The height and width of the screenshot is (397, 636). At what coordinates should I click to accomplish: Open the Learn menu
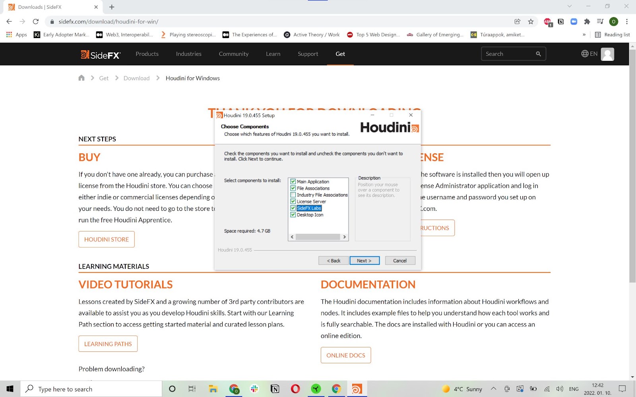tap(273, 54)
